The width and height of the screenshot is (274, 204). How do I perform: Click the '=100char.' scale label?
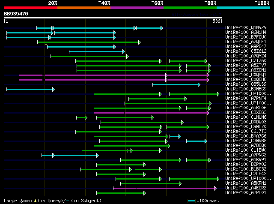208,201
